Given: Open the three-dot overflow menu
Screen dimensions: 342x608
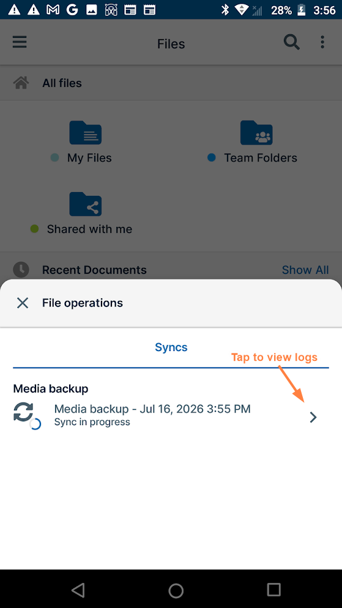Looking at the screenshot, I should point(322,42).
